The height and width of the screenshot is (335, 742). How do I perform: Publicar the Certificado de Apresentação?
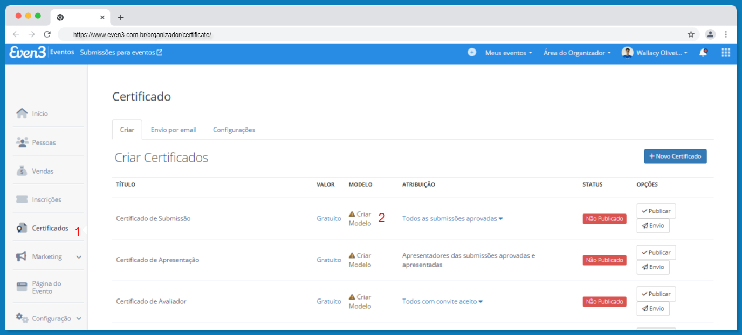(656, 253)
